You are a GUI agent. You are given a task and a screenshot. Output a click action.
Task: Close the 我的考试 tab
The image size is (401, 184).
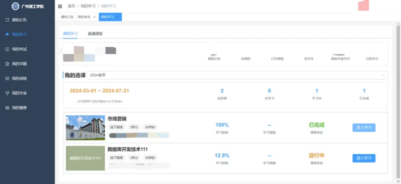point(94,17)
